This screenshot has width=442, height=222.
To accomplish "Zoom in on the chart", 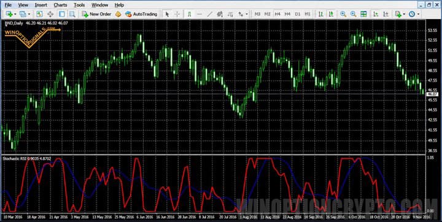I will tap(343, 14).
